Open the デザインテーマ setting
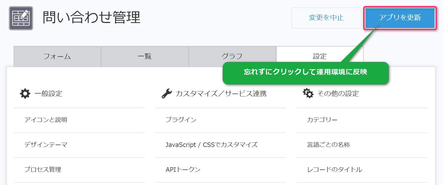443x185 pixels. pyautogui.click(x=46, y=145)
